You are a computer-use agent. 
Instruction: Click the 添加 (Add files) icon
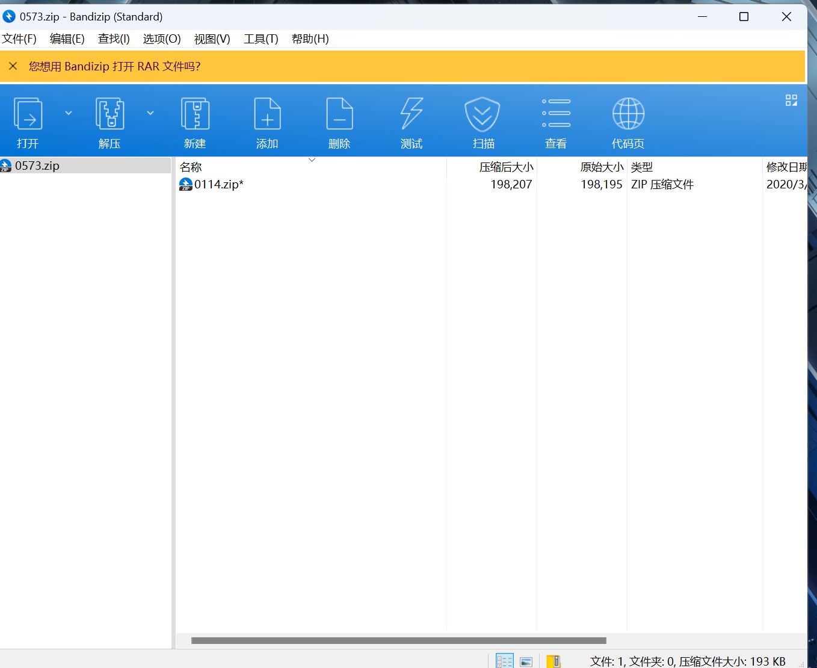coord(267,114)
